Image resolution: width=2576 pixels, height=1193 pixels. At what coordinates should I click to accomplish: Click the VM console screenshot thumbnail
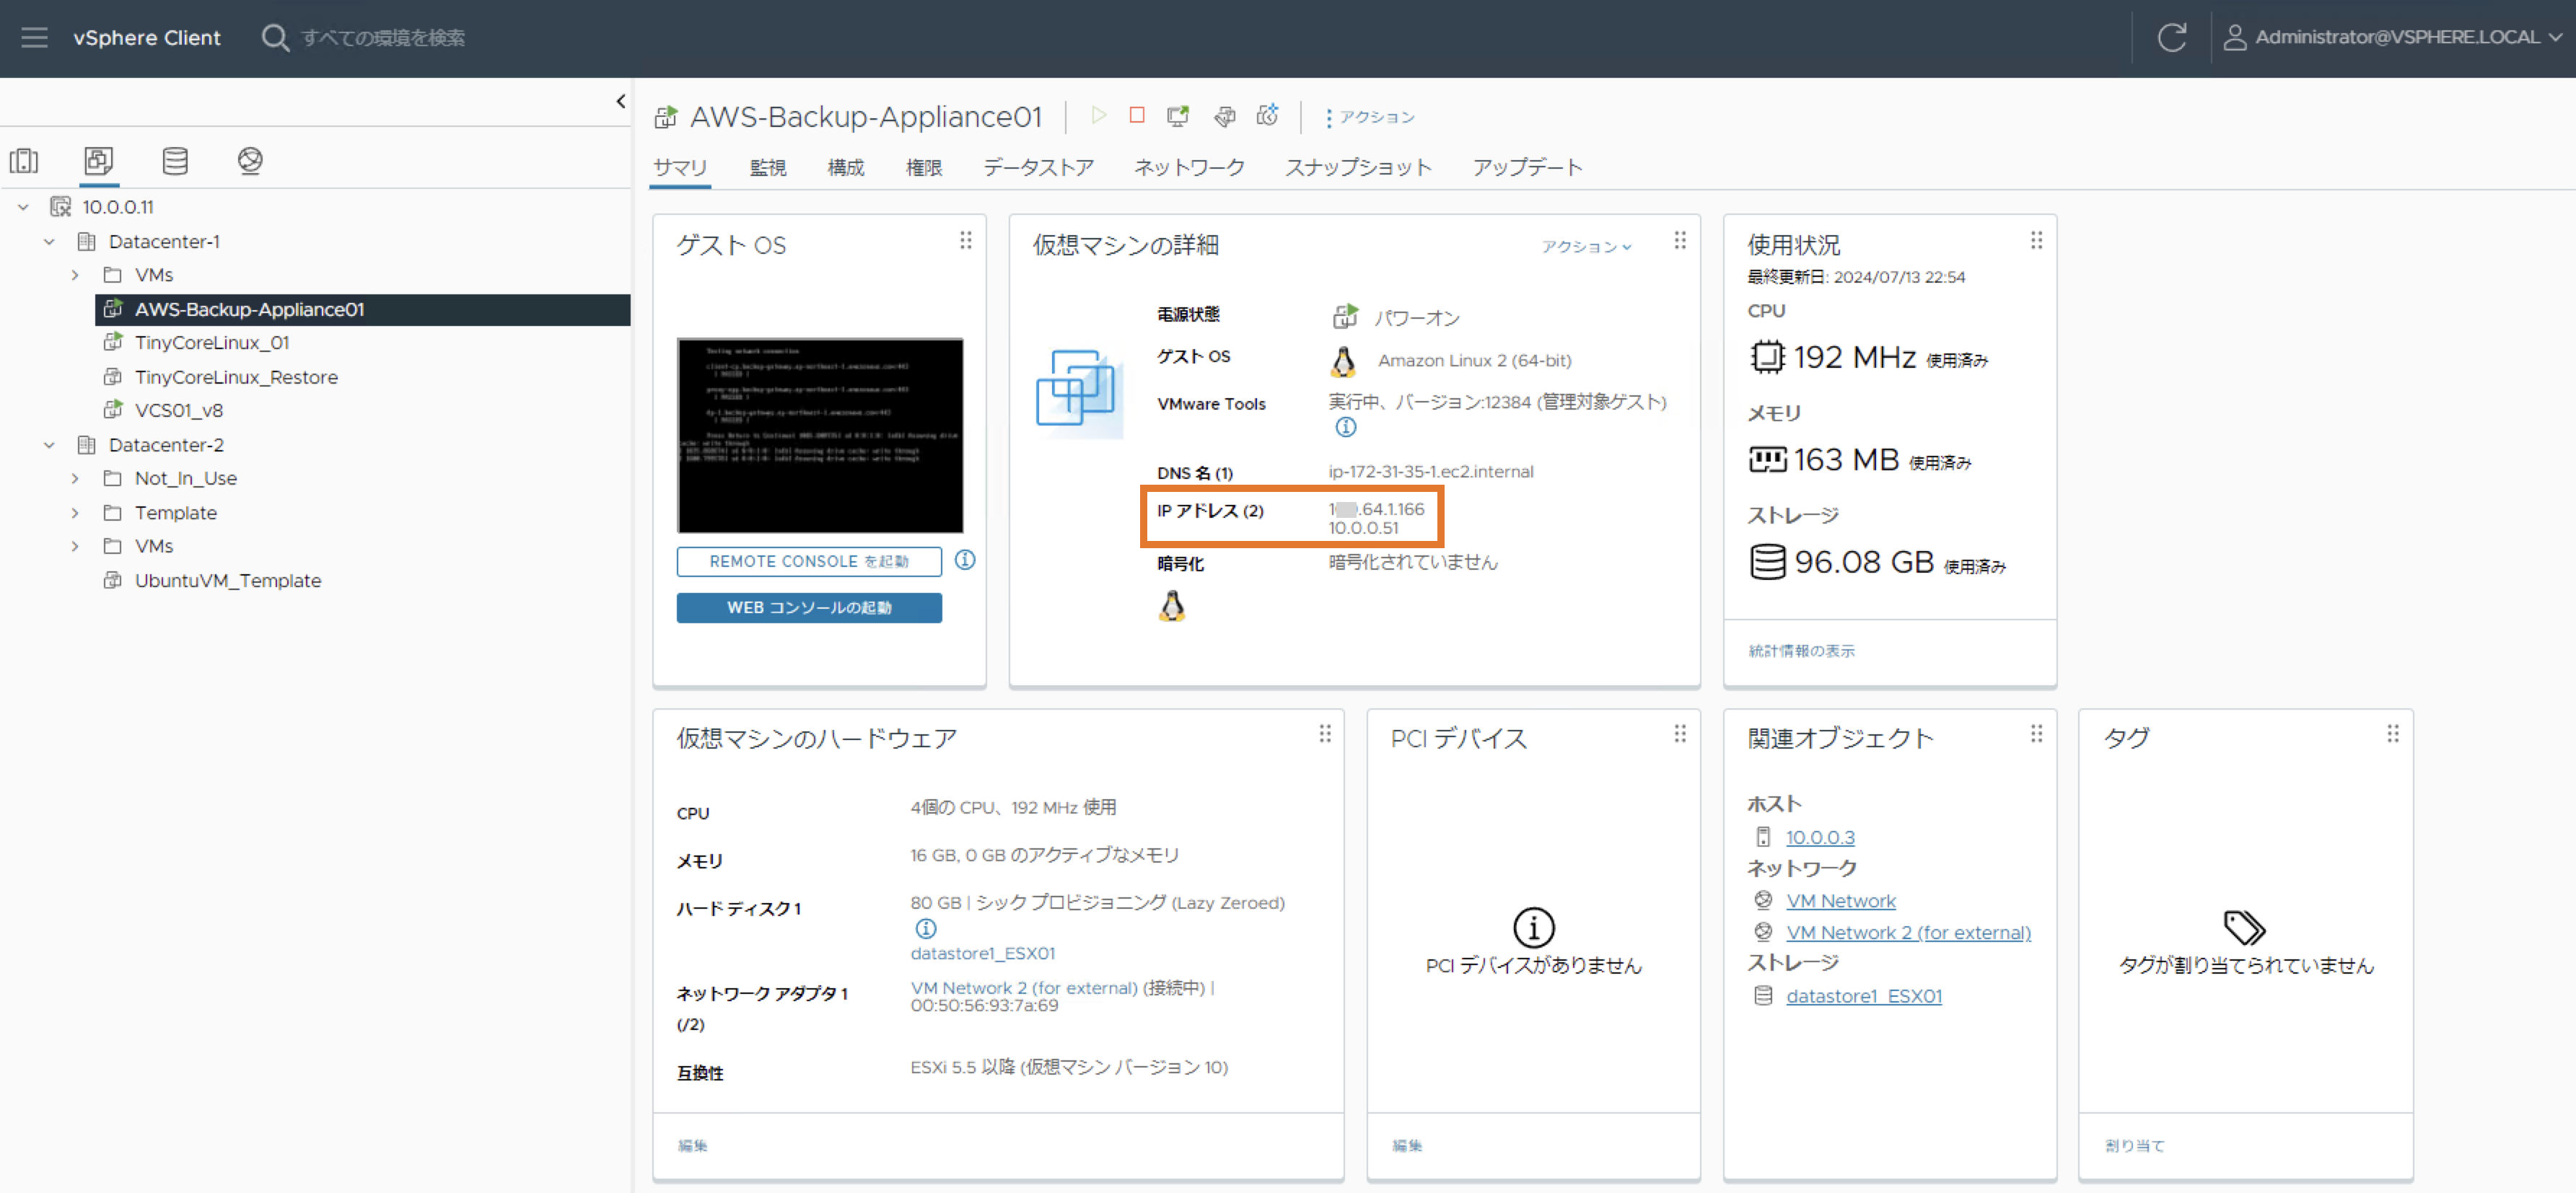tap(820, 436)
